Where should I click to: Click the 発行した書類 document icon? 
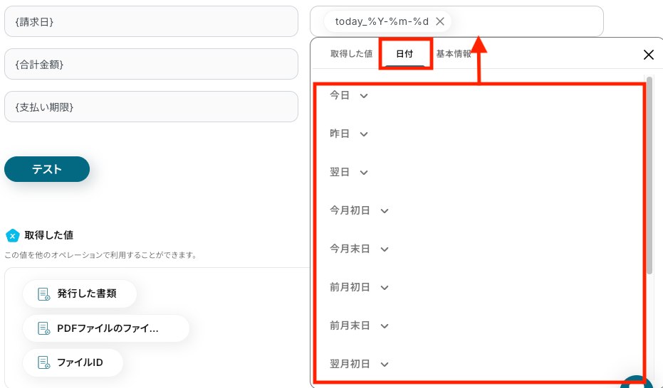click(x=44, y=293)
